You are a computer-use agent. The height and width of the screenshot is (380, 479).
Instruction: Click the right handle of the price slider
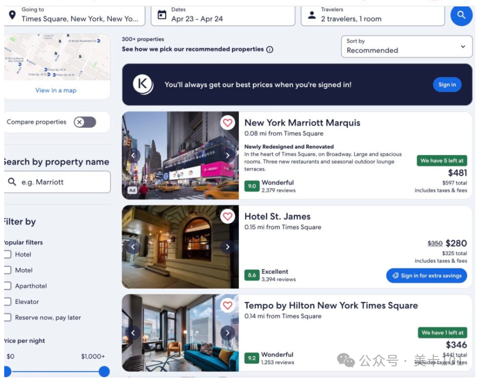pos(104,372)
